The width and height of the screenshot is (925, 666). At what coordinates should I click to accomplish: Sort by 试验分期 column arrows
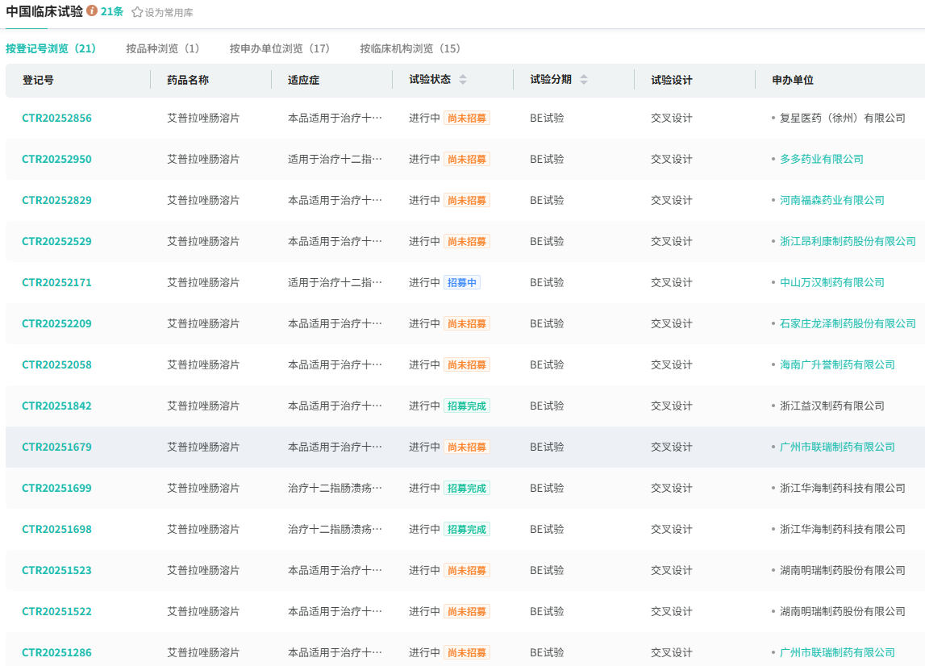click(x=584, y=80)
